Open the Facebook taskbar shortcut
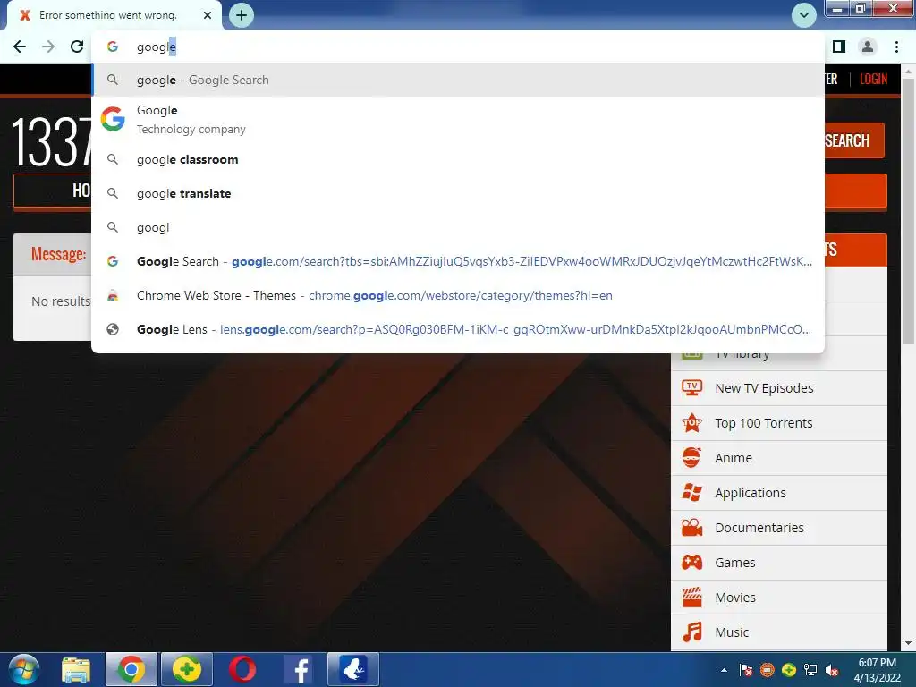This screenshot has height=687, width=916. (298, 669)
